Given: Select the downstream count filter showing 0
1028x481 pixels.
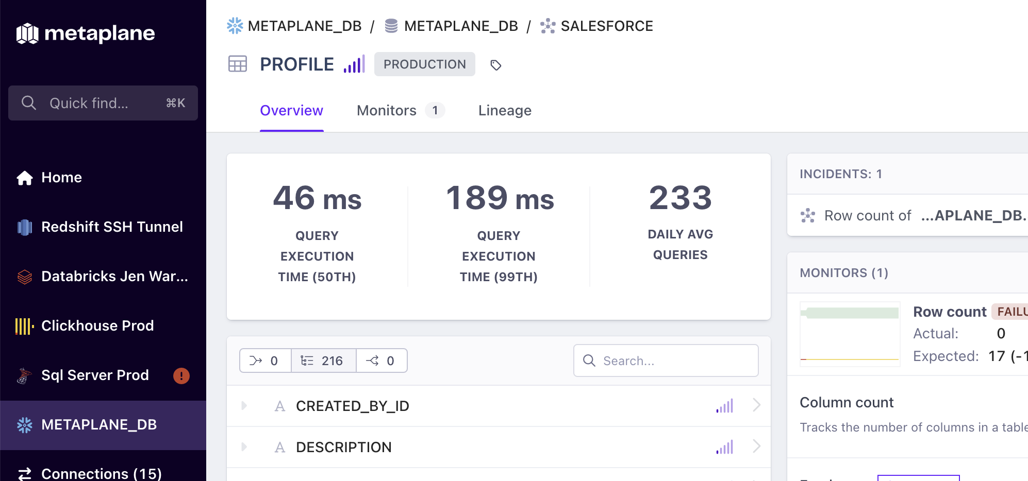Looking at the screenshot, I should tap(382, 360).
